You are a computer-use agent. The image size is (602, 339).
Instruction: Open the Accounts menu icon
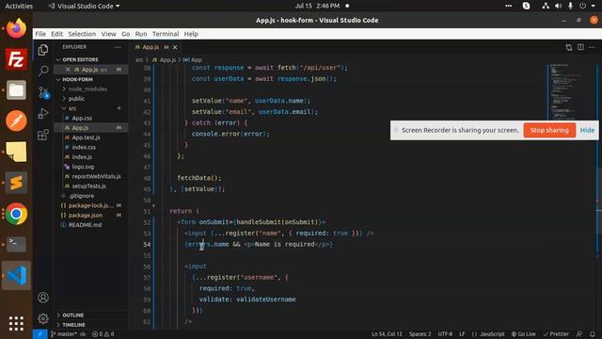tap(43, 298)
